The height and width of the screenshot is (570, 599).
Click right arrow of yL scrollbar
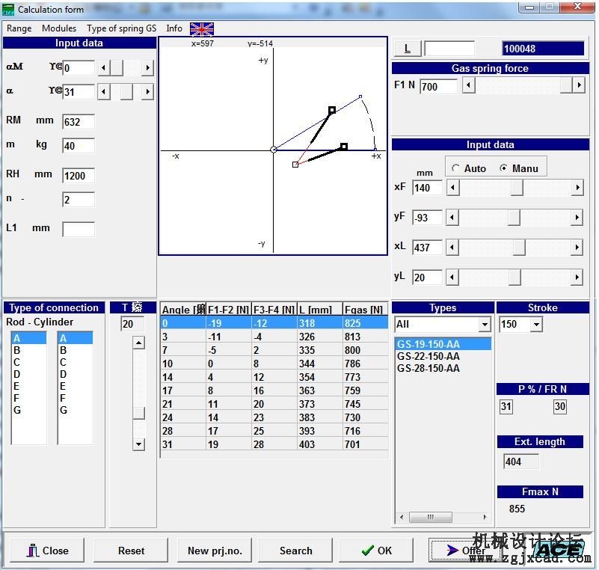pyautogui.click(x=577, y=278)
